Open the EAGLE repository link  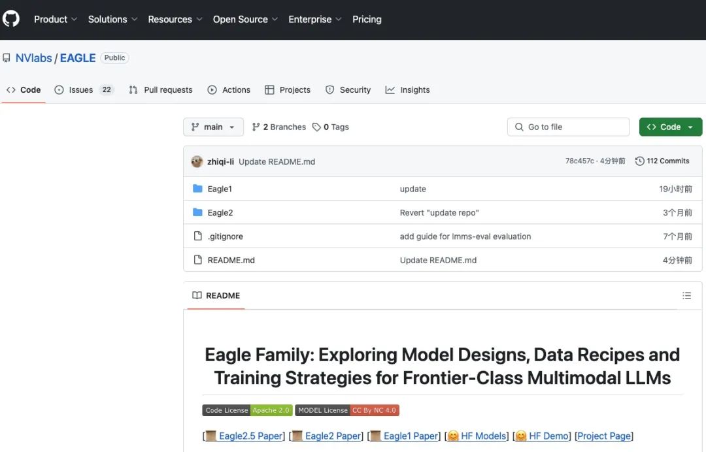click(x=77, y=58)
